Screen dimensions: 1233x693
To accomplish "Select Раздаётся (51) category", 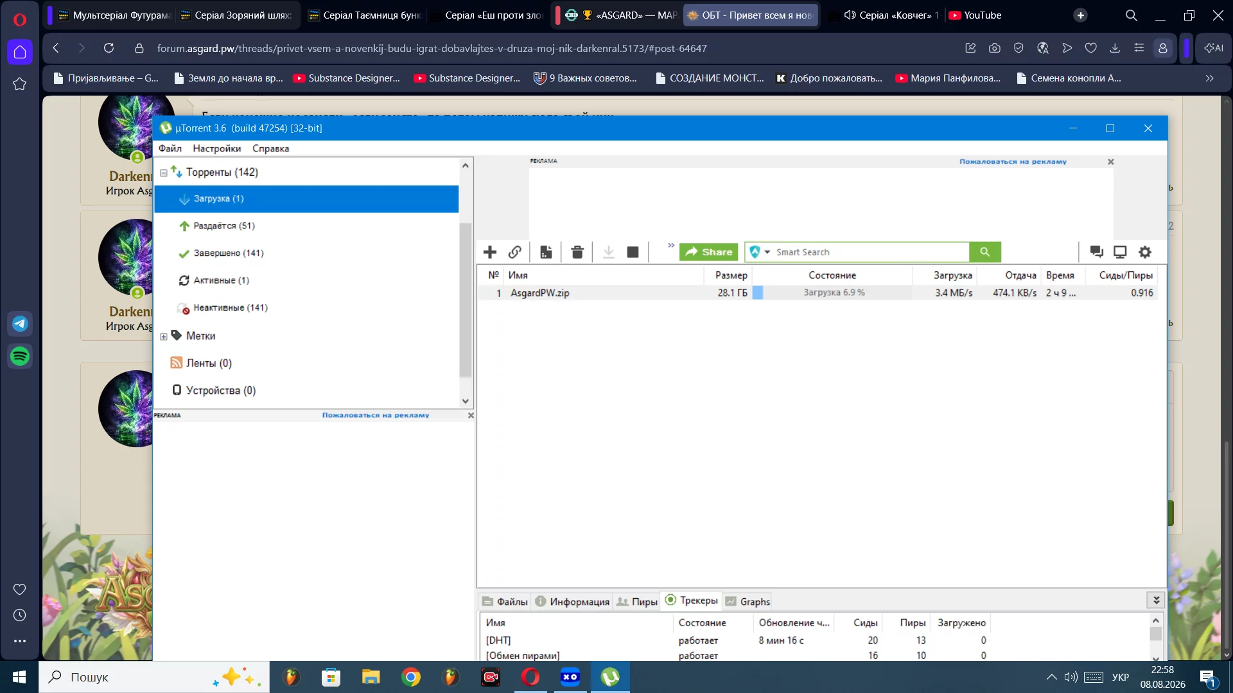I will click(224, 226).
